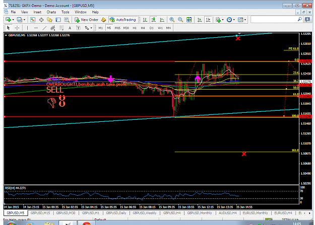The height and width of the screenshot is (225, 315).
Task: Switch to the GBPUSD,Daily chart tab
Action: (116, 213)
